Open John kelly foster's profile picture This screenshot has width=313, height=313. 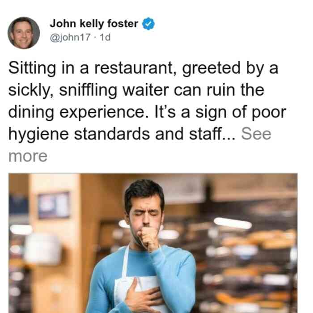click(24, 33)
